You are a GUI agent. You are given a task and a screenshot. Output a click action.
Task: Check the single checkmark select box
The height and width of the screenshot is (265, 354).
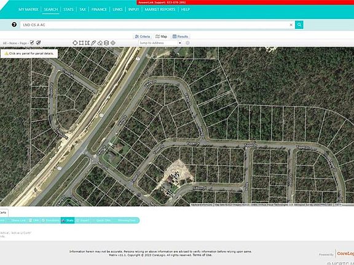(x=32, y=42)
